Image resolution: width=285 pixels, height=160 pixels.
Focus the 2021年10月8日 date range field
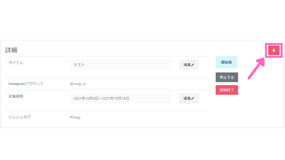[x=120, y=98]
